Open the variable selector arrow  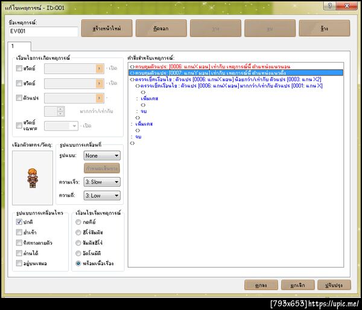click(100, 98)
